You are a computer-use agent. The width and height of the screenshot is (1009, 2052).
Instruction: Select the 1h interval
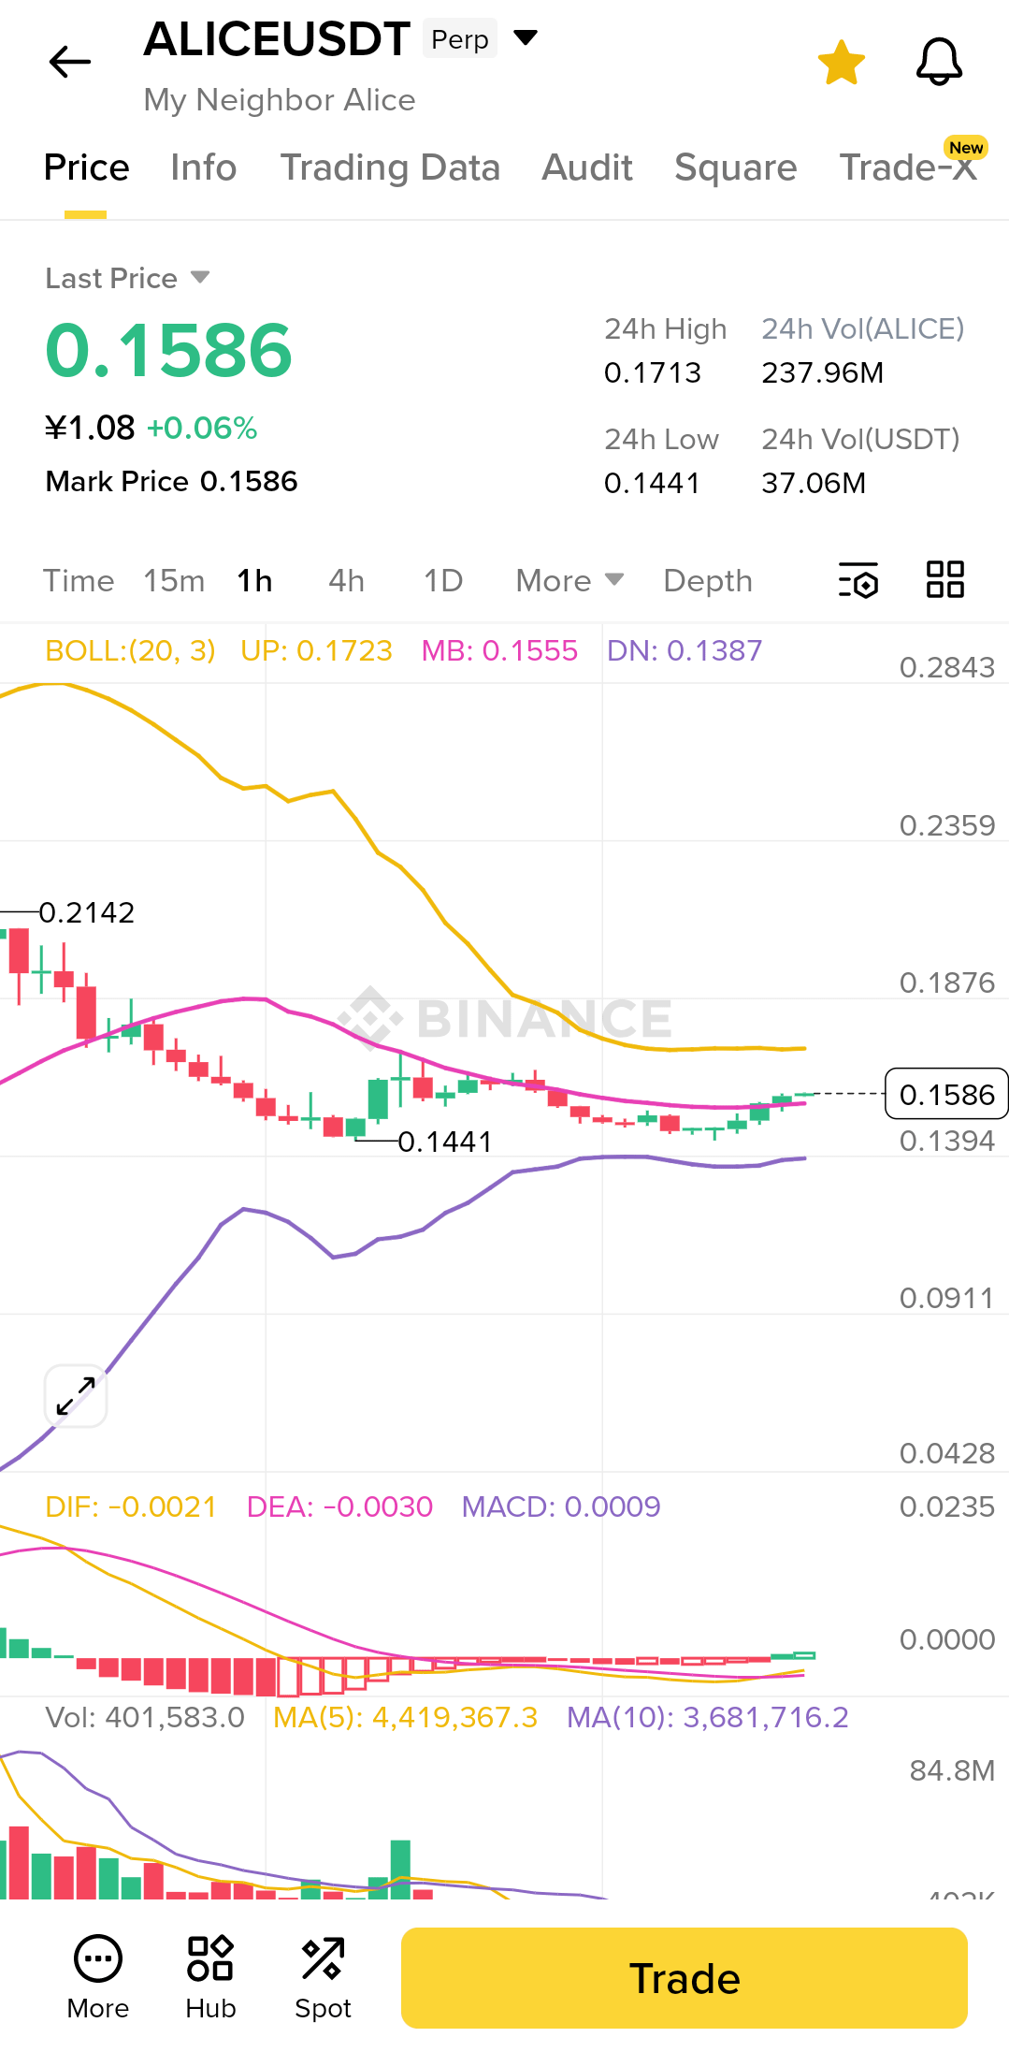[254, 581]
